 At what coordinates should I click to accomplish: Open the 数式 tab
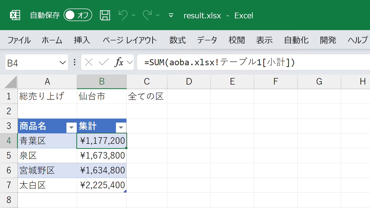point(177,40)
